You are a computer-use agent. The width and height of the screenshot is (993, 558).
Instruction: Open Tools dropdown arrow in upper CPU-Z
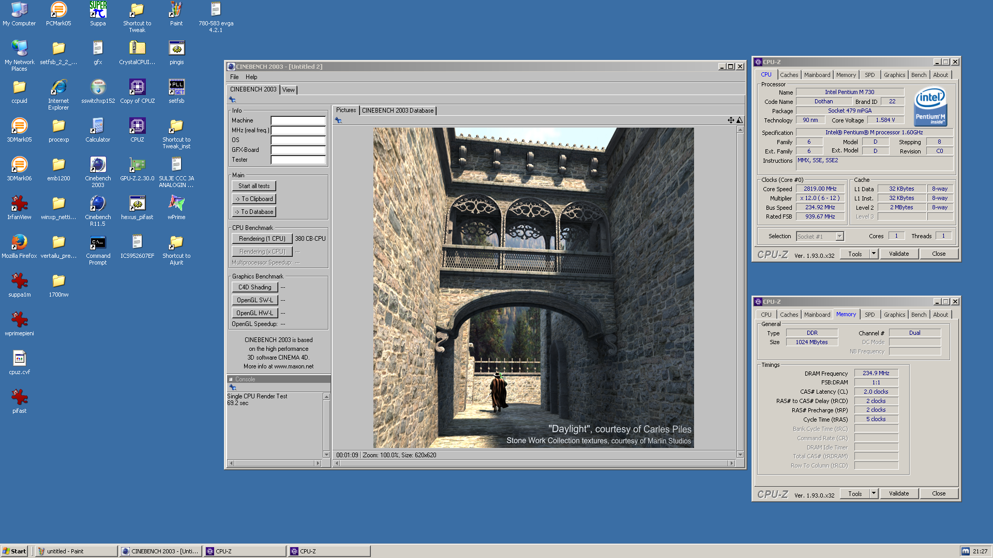pyautogui.click(x=874, y=254)
